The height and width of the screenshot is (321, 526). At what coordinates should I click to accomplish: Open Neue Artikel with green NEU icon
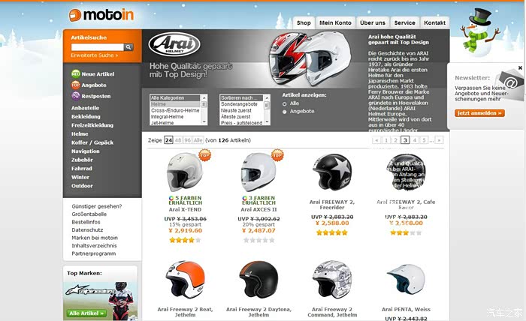(92, 74)
